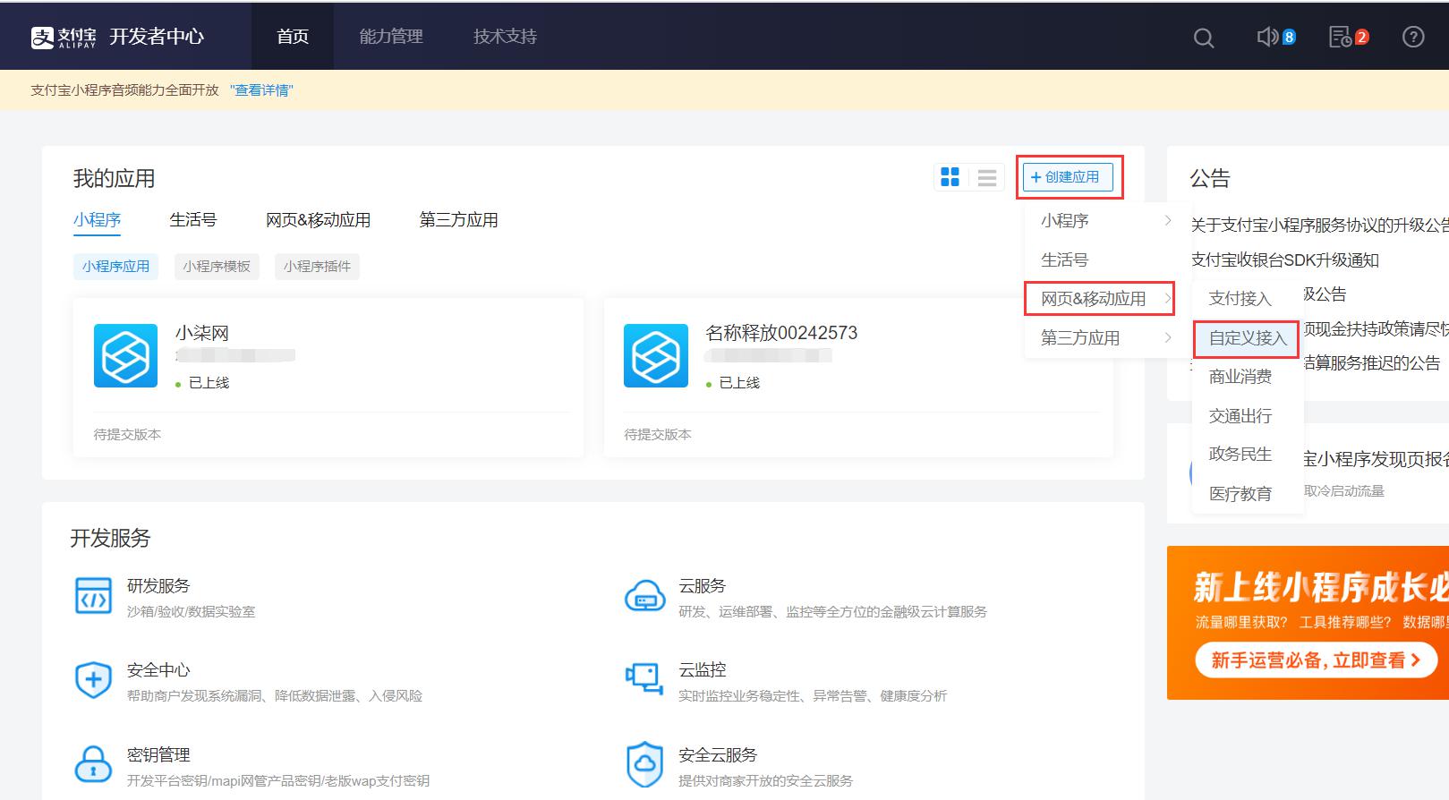
Task: Expand 小程序 in the create menu
Action: [x=1106, y=220]
